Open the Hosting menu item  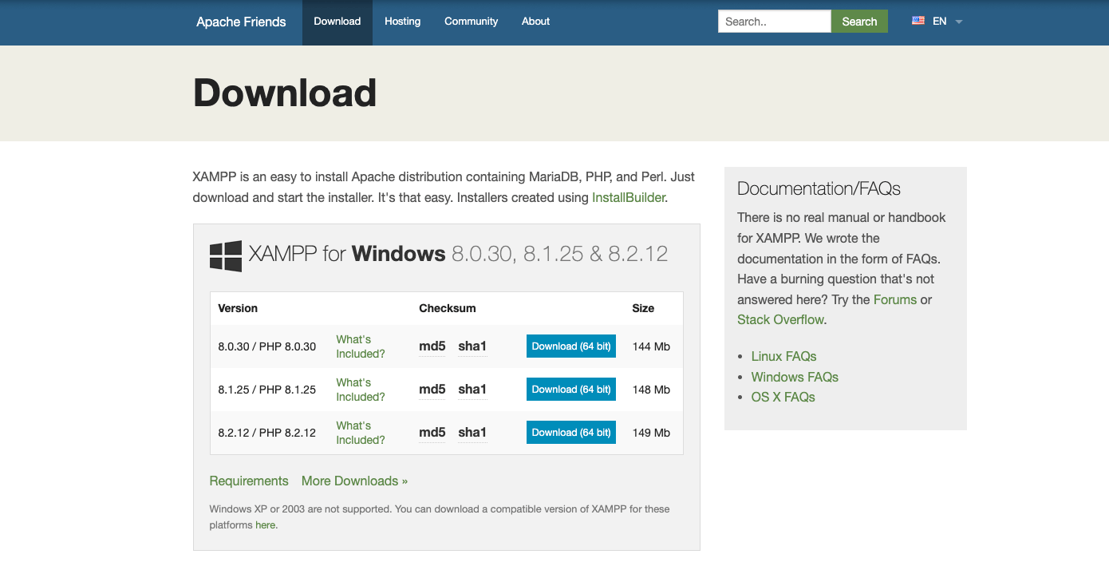tap(402, 22)
